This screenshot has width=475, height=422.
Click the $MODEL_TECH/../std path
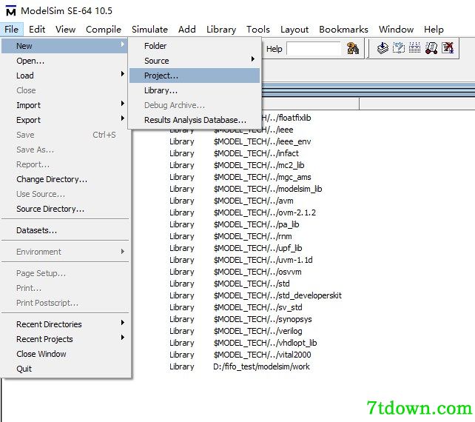tap(252, 284)
